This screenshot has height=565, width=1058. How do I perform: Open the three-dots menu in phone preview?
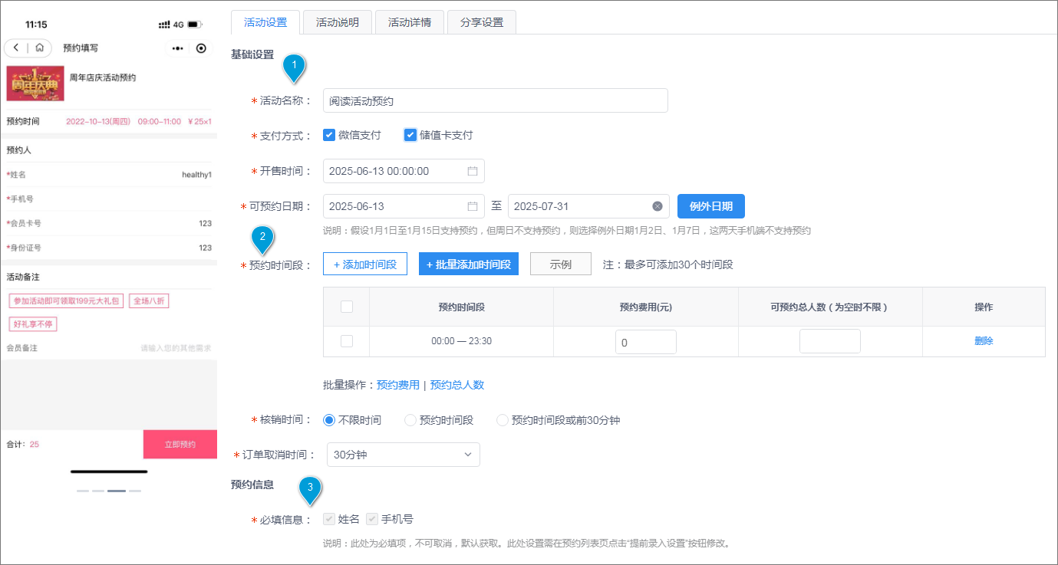(x=178, y=48)
